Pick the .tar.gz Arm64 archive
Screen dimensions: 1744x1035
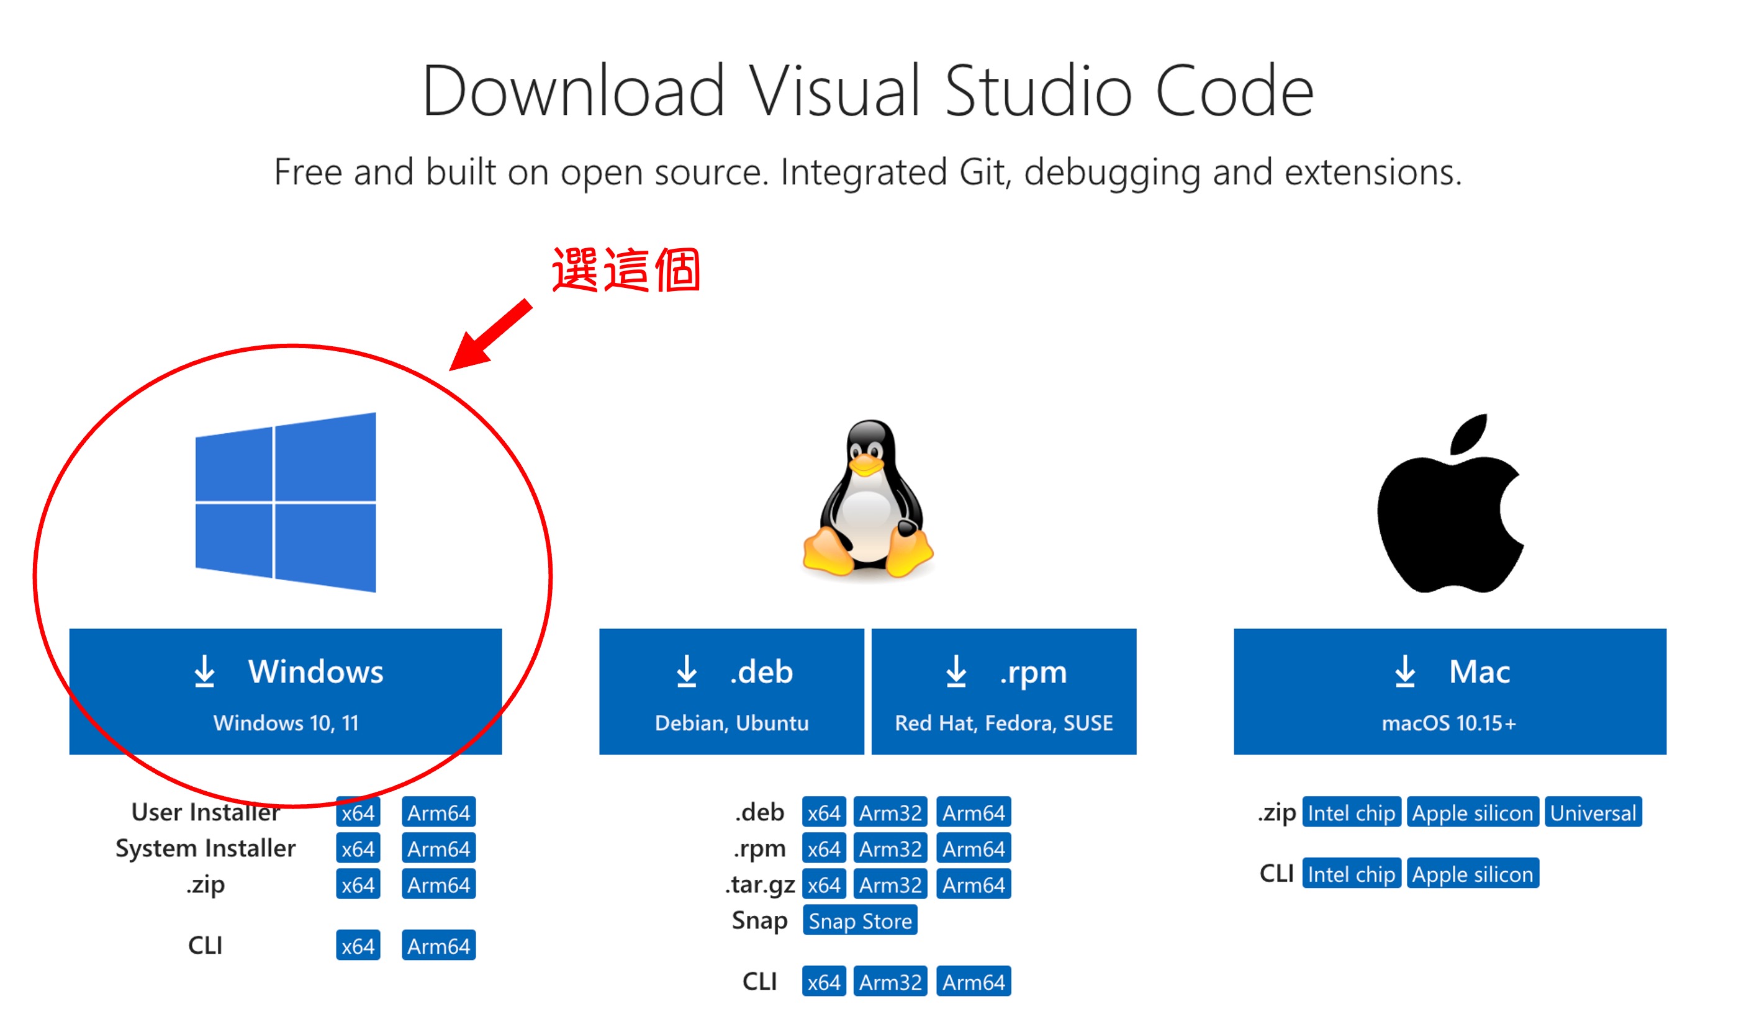point(974,884)
